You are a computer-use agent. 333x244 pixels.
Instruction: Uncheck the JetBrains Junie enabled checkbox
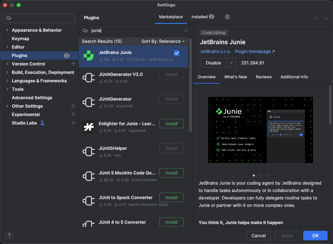coord(176,53)
